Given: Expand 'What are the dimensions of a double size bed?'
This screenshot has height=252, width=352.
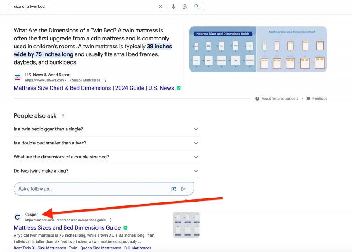Looking at the screenshot, I should click(x=106, y=157).
